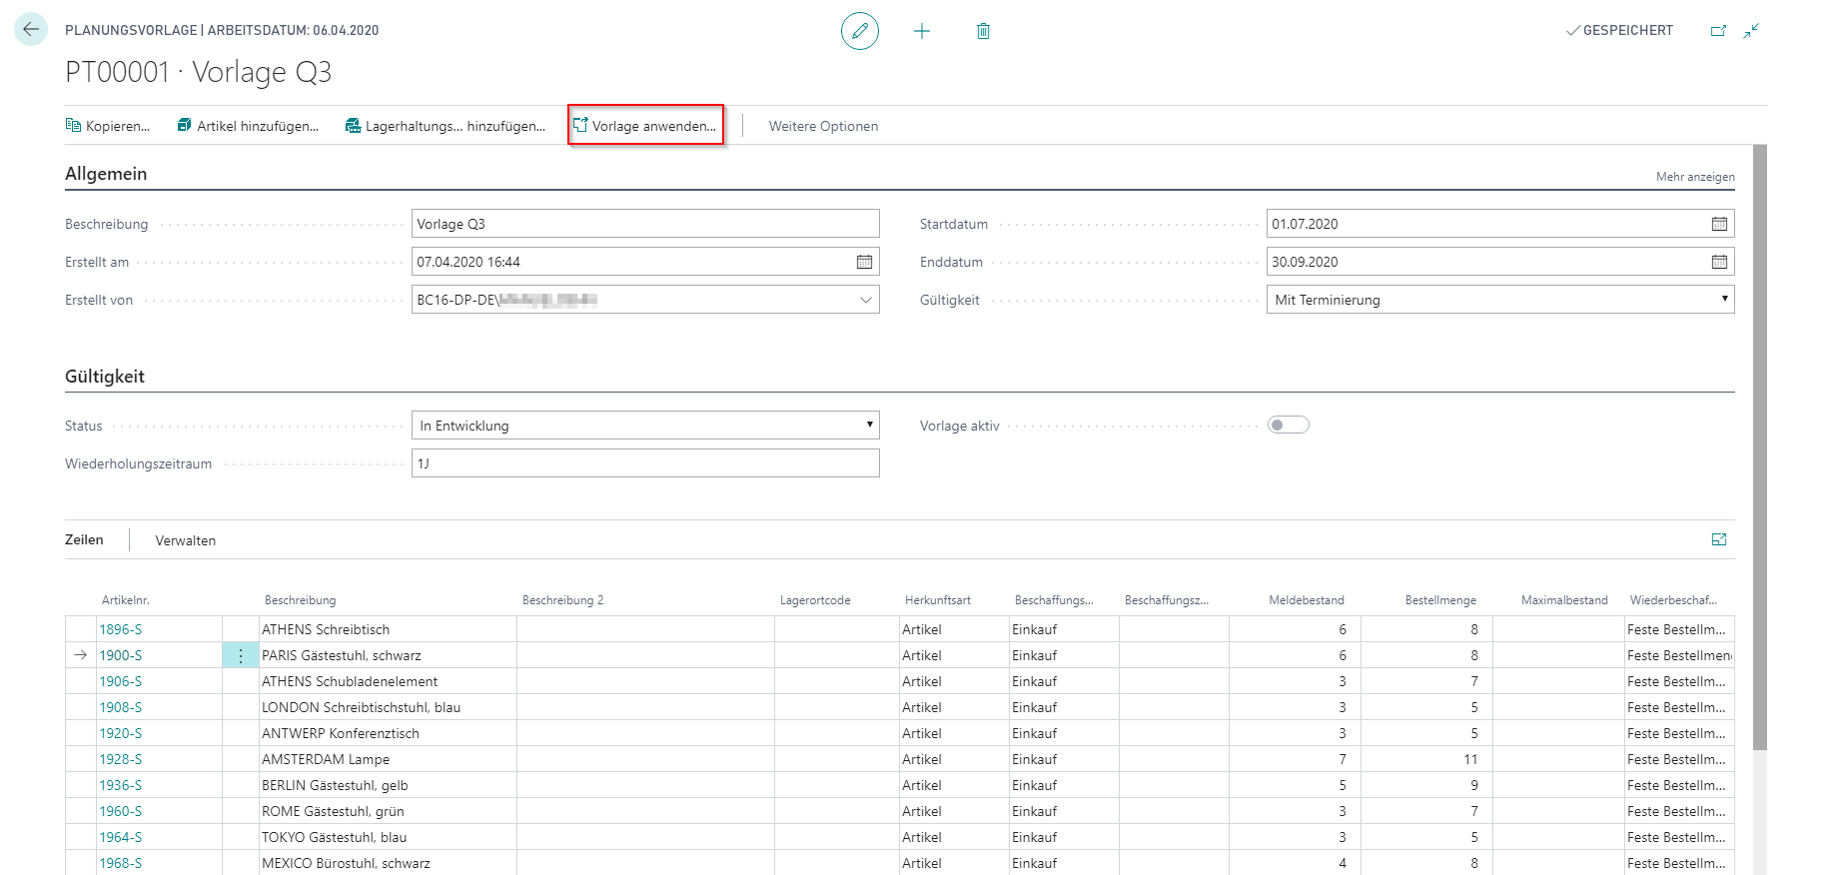Click the Allgemein section heading
Viewport: 1825px width, 875px height.
coord(106,174)
